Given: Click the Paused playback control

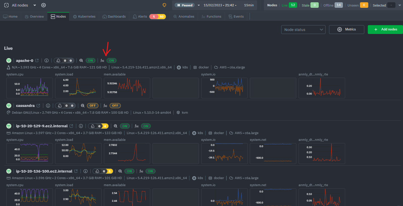Looking at the screenshot, I should [185, 5].
